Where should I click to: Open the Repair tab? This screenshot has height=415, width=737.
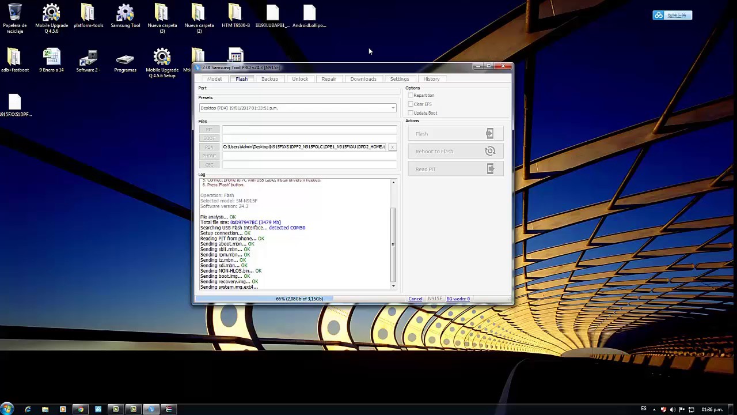(x=329, y=79)
